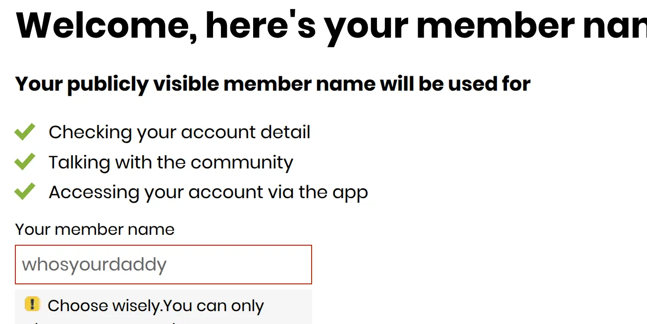Click Talking with the community text

point(171,162)
